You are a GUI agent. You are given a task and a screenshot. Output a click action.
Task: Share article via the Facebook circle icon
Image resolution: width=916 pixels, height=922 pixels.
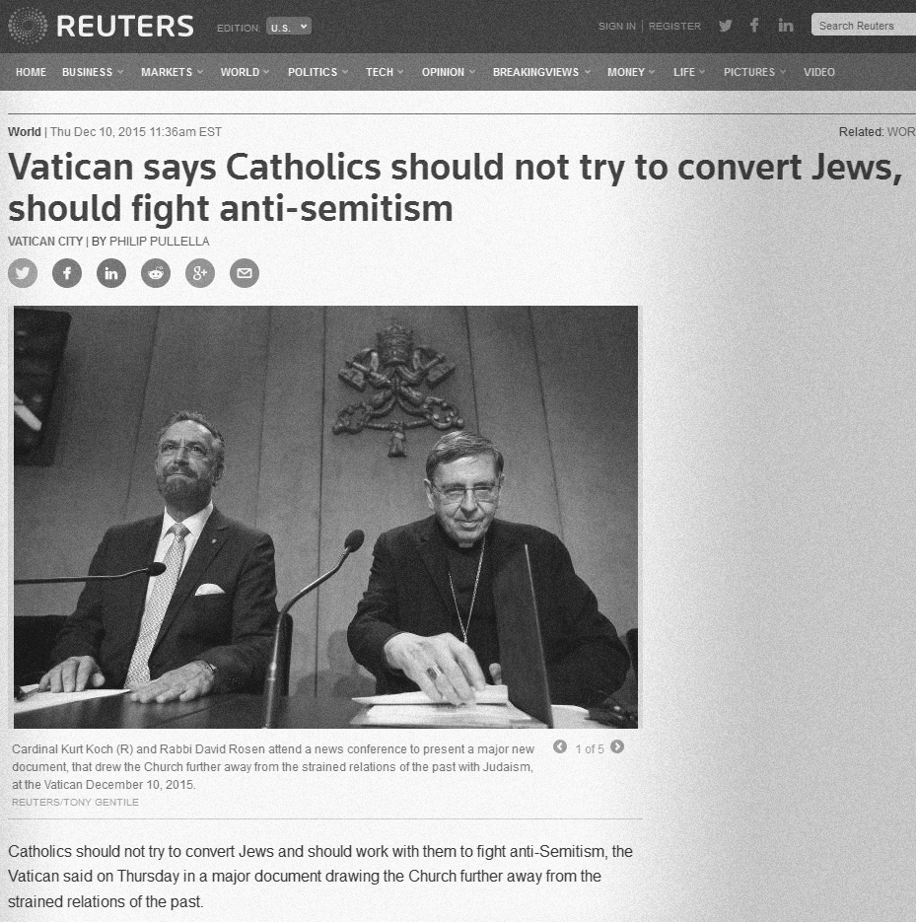click(x=67, y=273)
